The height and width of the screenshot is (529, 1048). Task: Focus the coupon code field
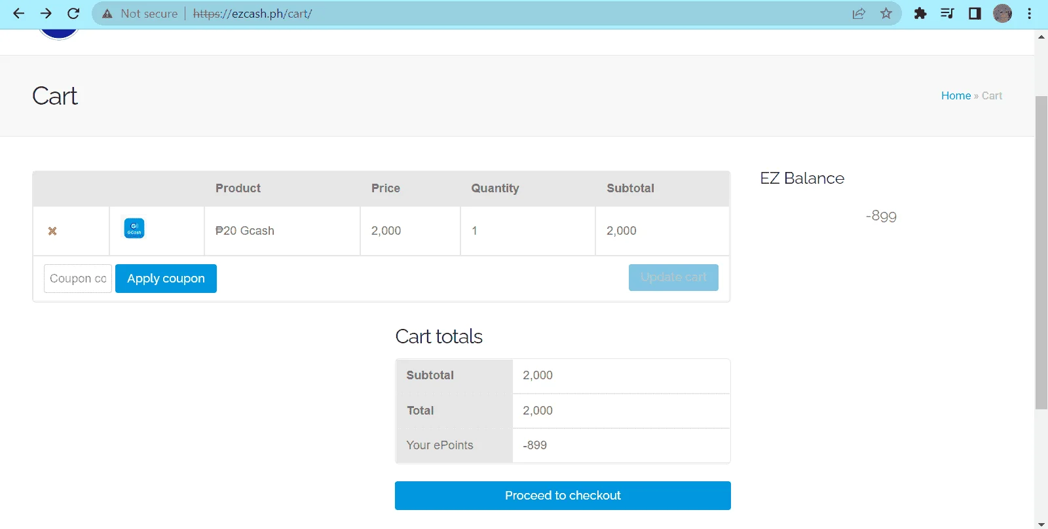(x=78, y=279)
